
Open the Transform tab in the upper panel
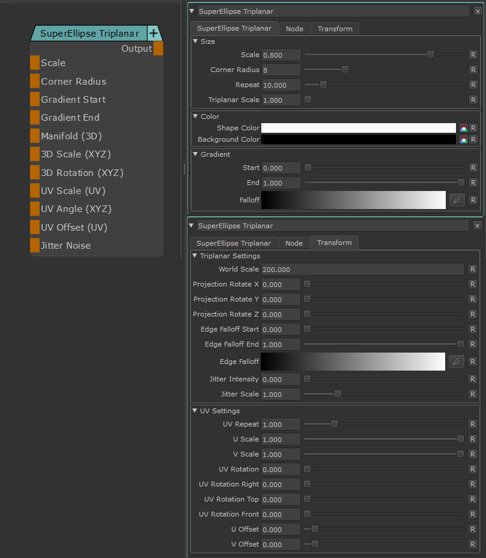pos(335,29)
